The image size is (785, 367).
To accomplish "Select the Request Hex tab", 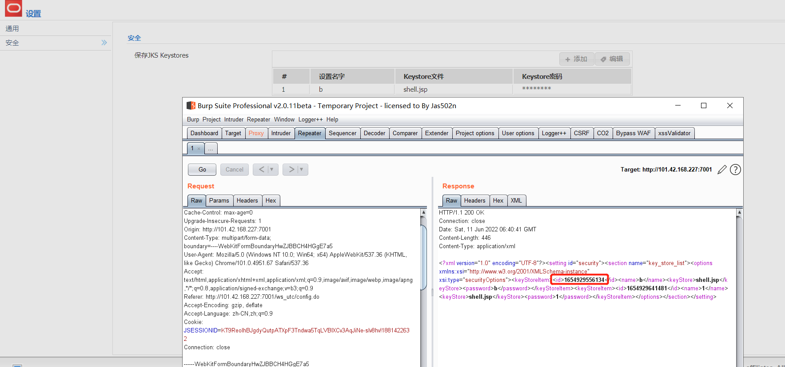I will coord(271,201).
